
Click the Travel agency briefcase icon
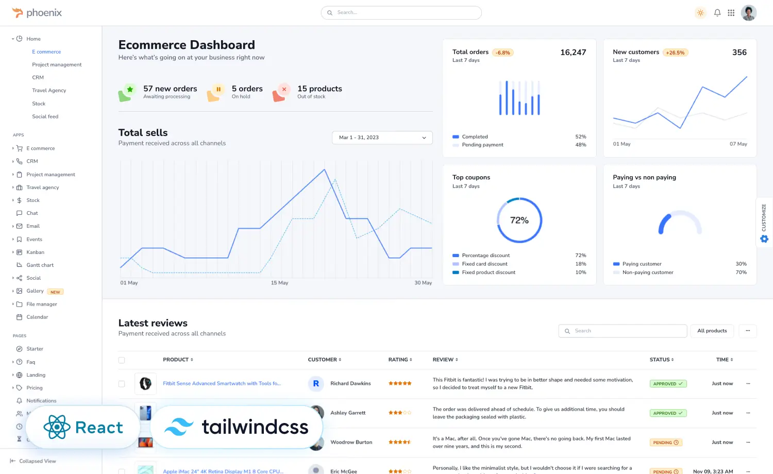pos(19,188)
